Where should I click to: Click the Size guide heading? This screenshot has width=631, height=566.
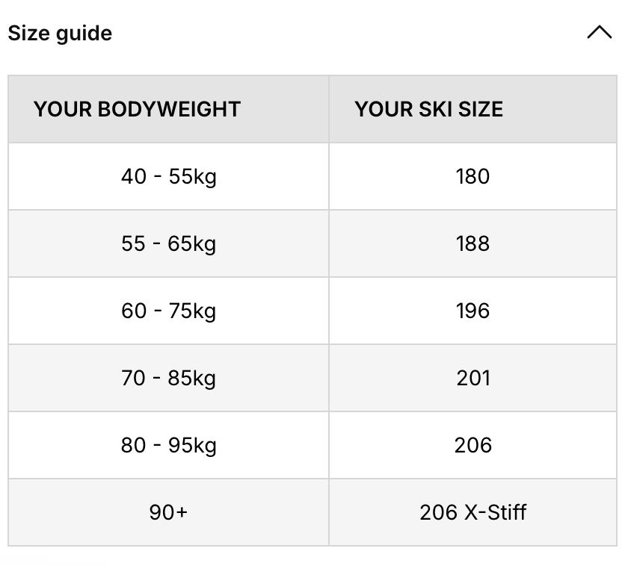(x=60, y=34)
